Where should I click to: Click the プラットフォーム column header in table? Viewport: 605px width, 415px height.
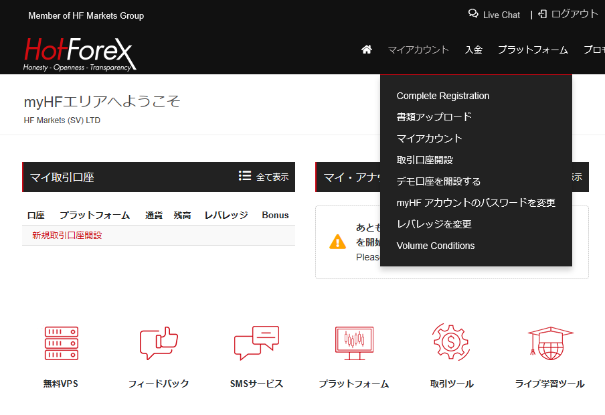tap(94, 215)
